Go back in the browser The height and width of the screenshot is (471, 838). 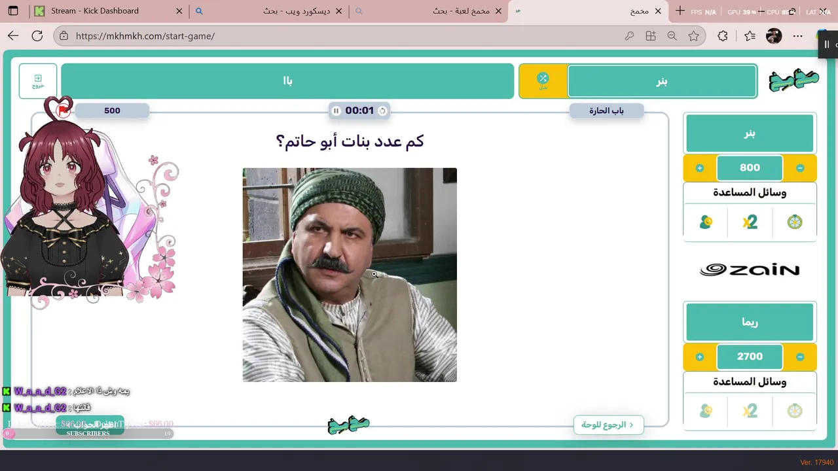point(13,36)
